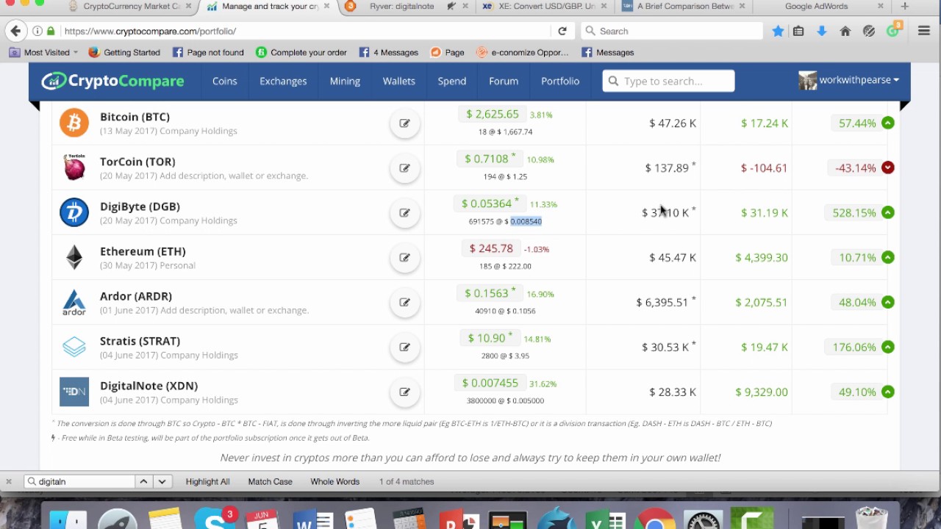This screenshot has height=529, width=941.
Task: Toggle Match Case in find bar
Action: (x=270, y=482)
